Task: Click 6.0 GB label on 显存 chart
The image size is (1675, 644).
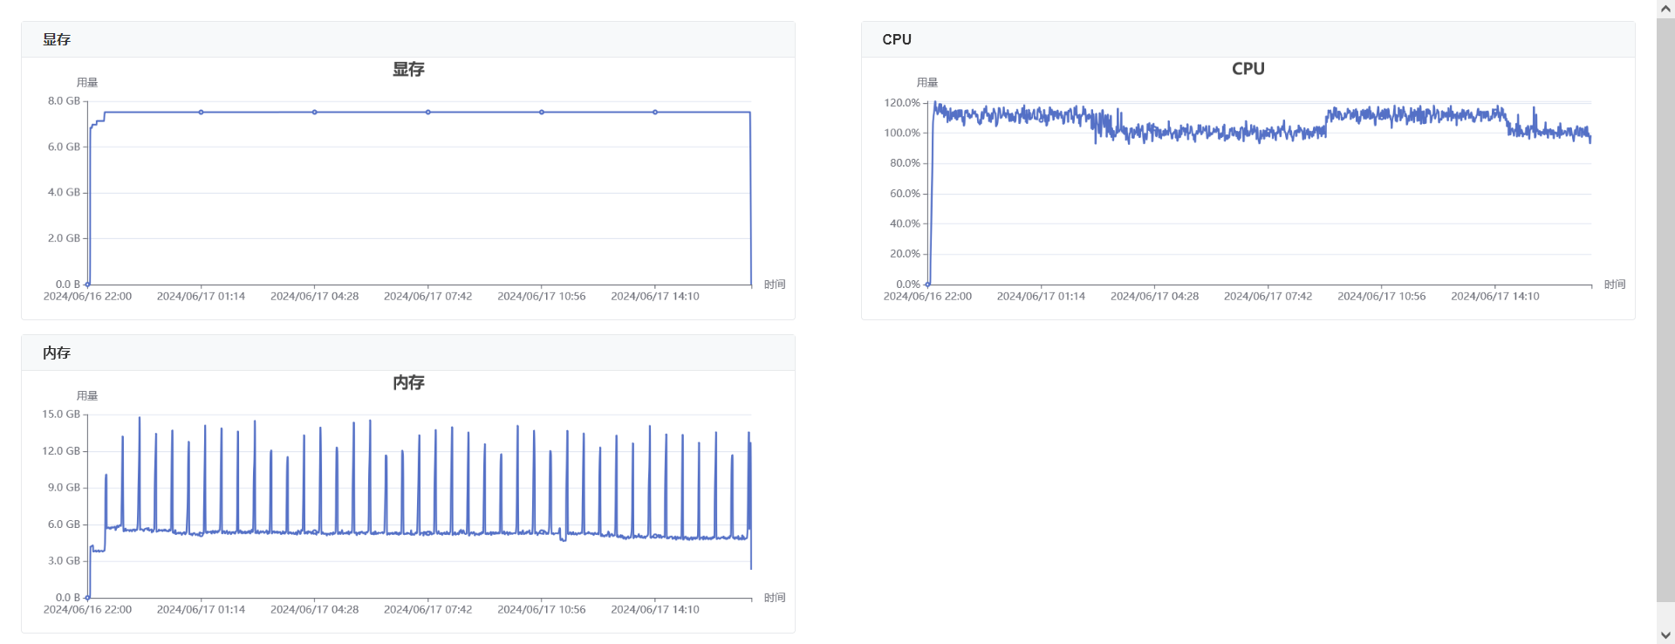Action: 64,147
